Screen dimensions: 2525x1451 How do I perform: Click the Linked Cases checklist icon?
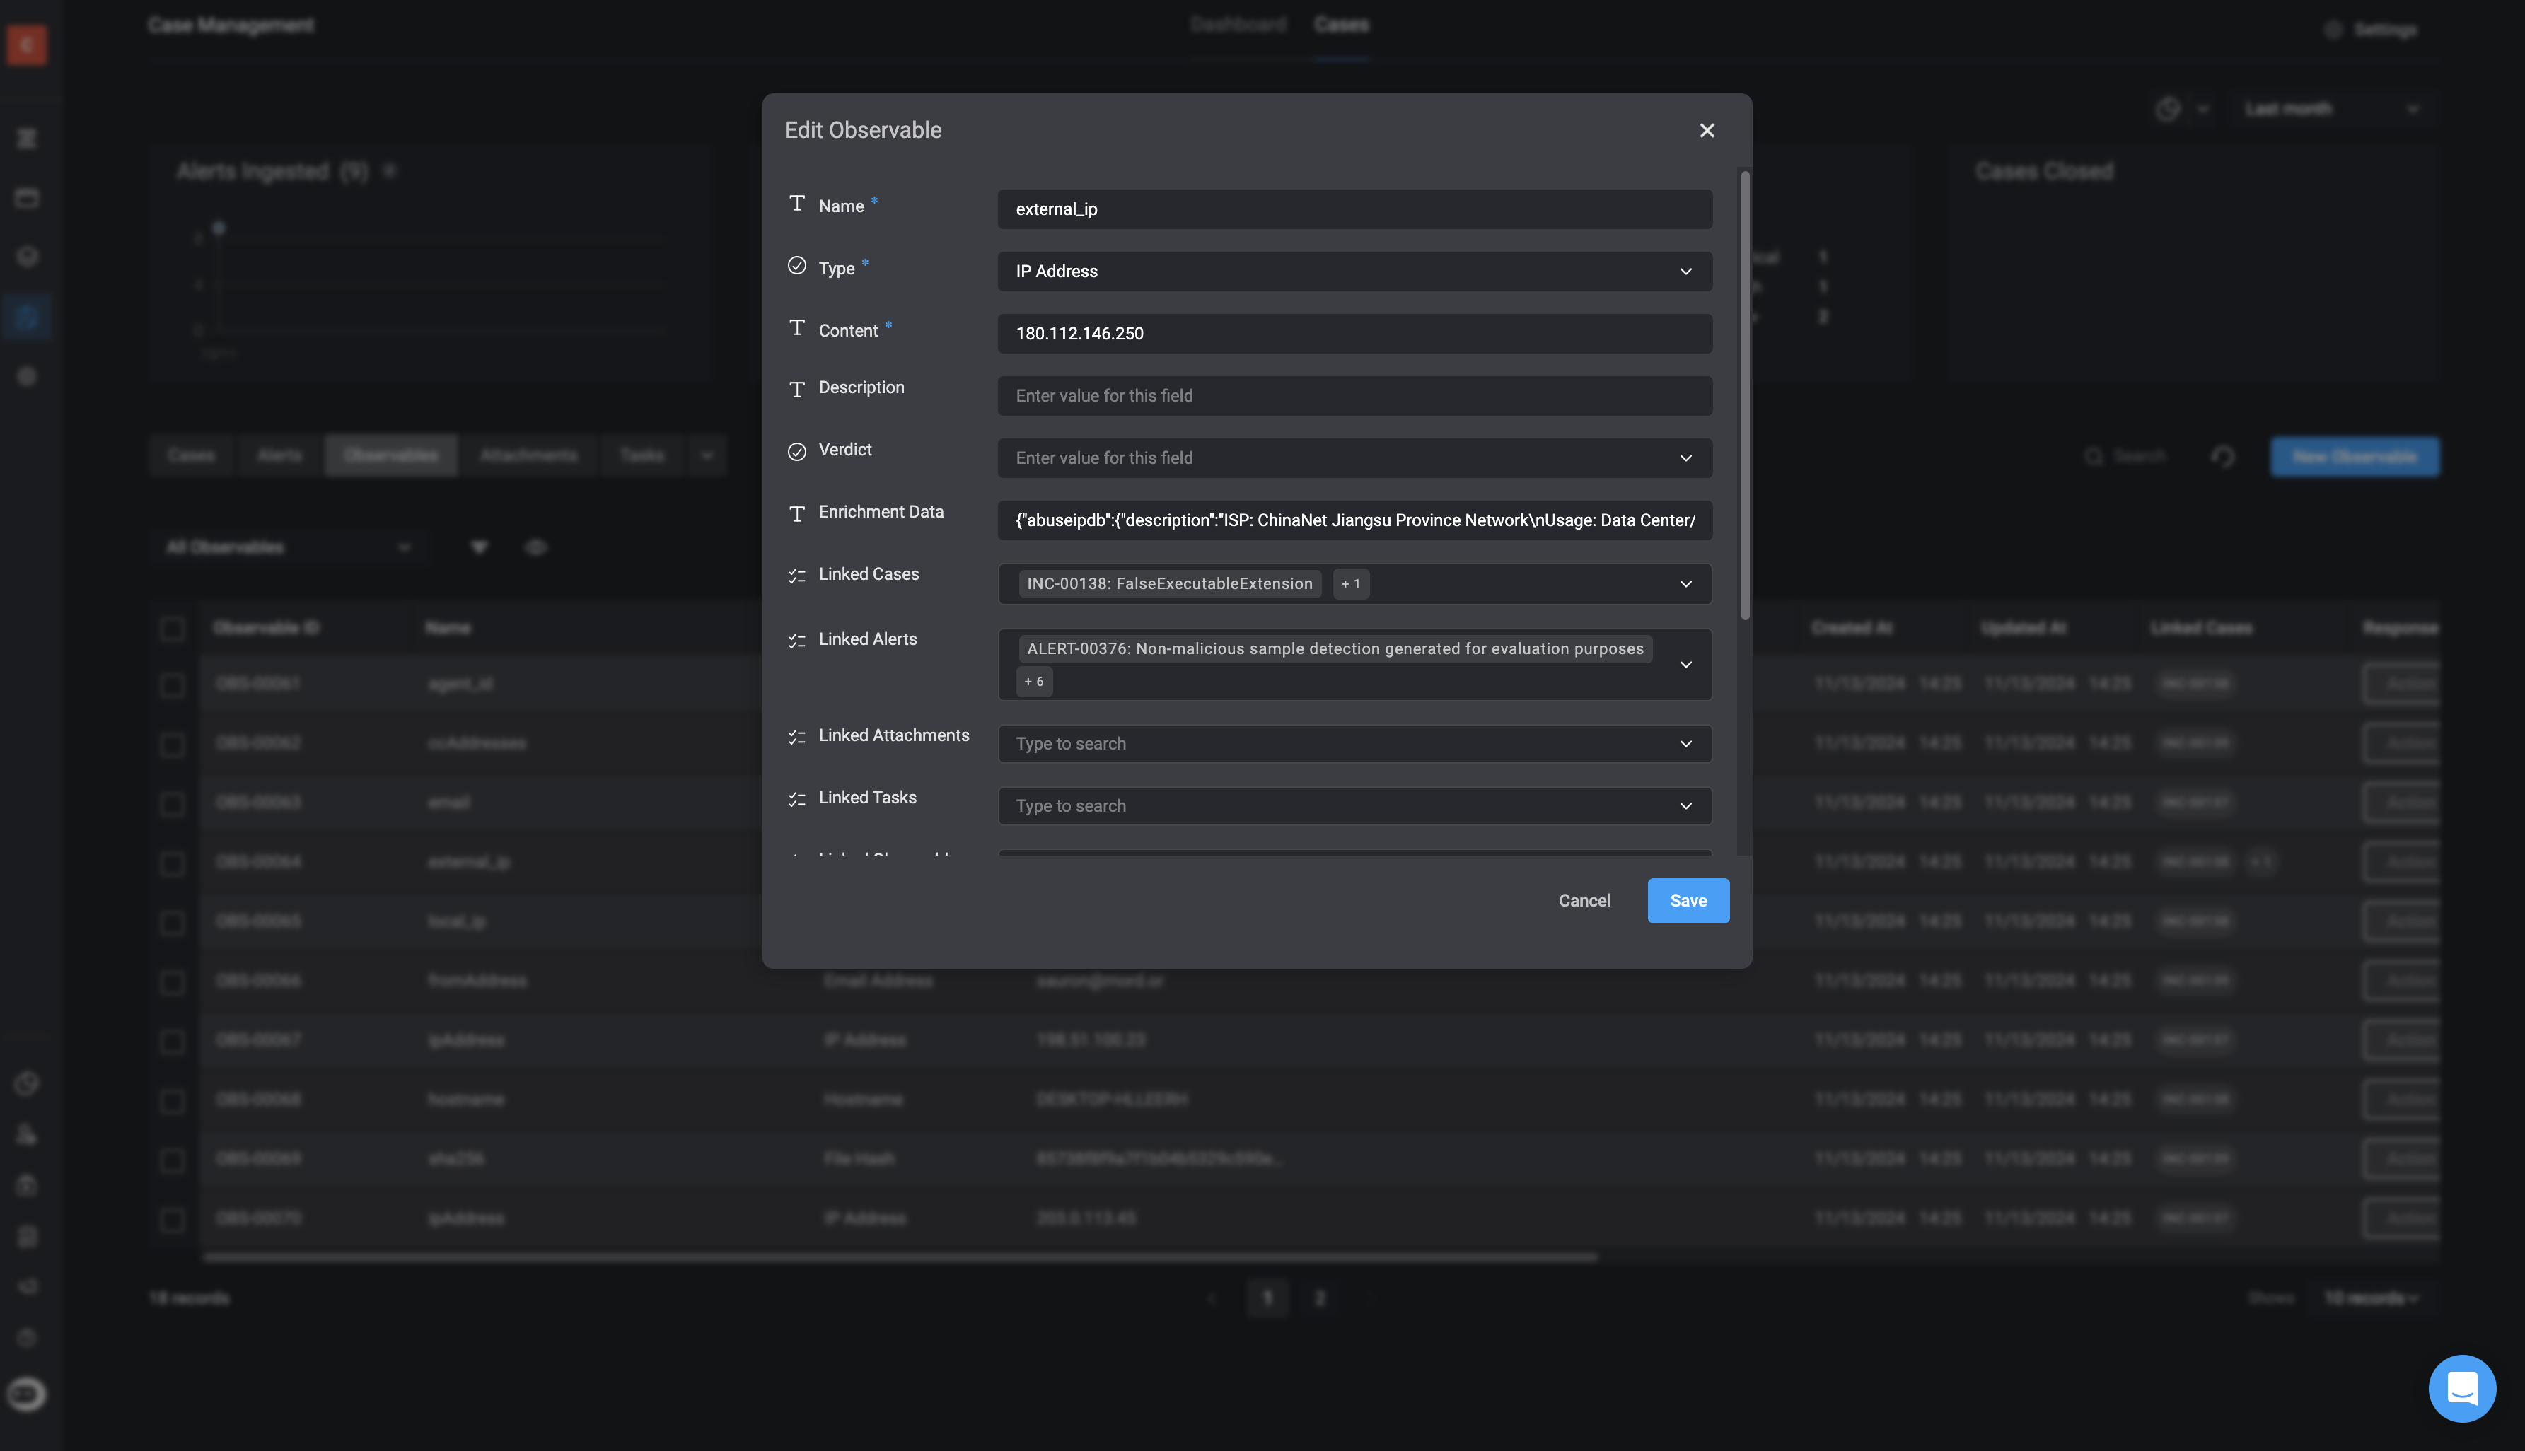796,576
